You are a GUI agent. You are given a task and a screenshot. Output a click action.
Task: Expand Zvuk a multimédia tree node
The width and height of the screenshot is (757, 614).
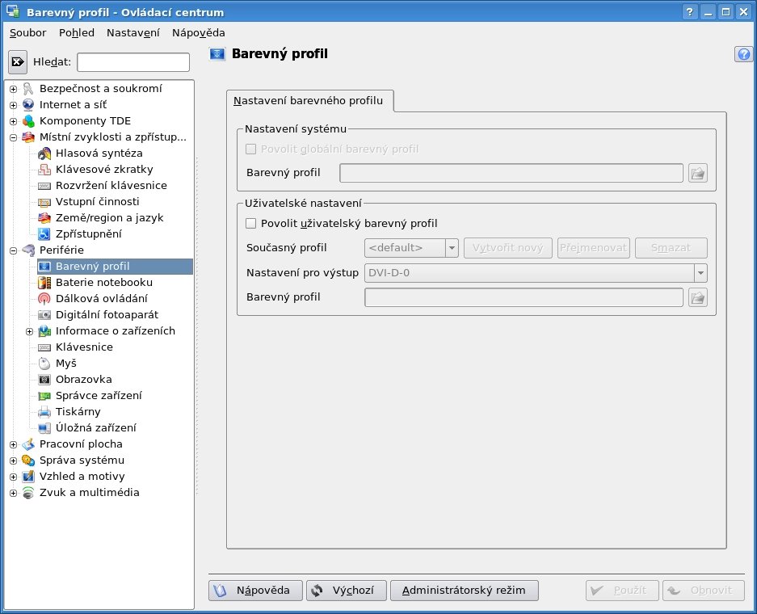(x=14, y=493)
